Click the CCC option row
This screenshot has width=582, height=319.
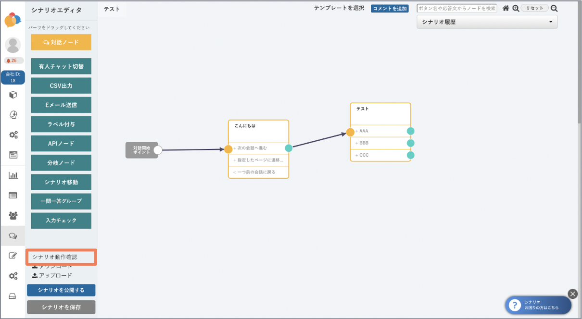coord(380,155)
